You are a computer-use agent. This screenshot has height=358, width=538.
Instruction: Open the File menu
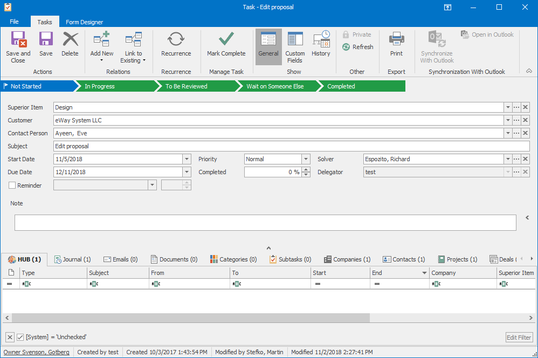pos(14,22)
